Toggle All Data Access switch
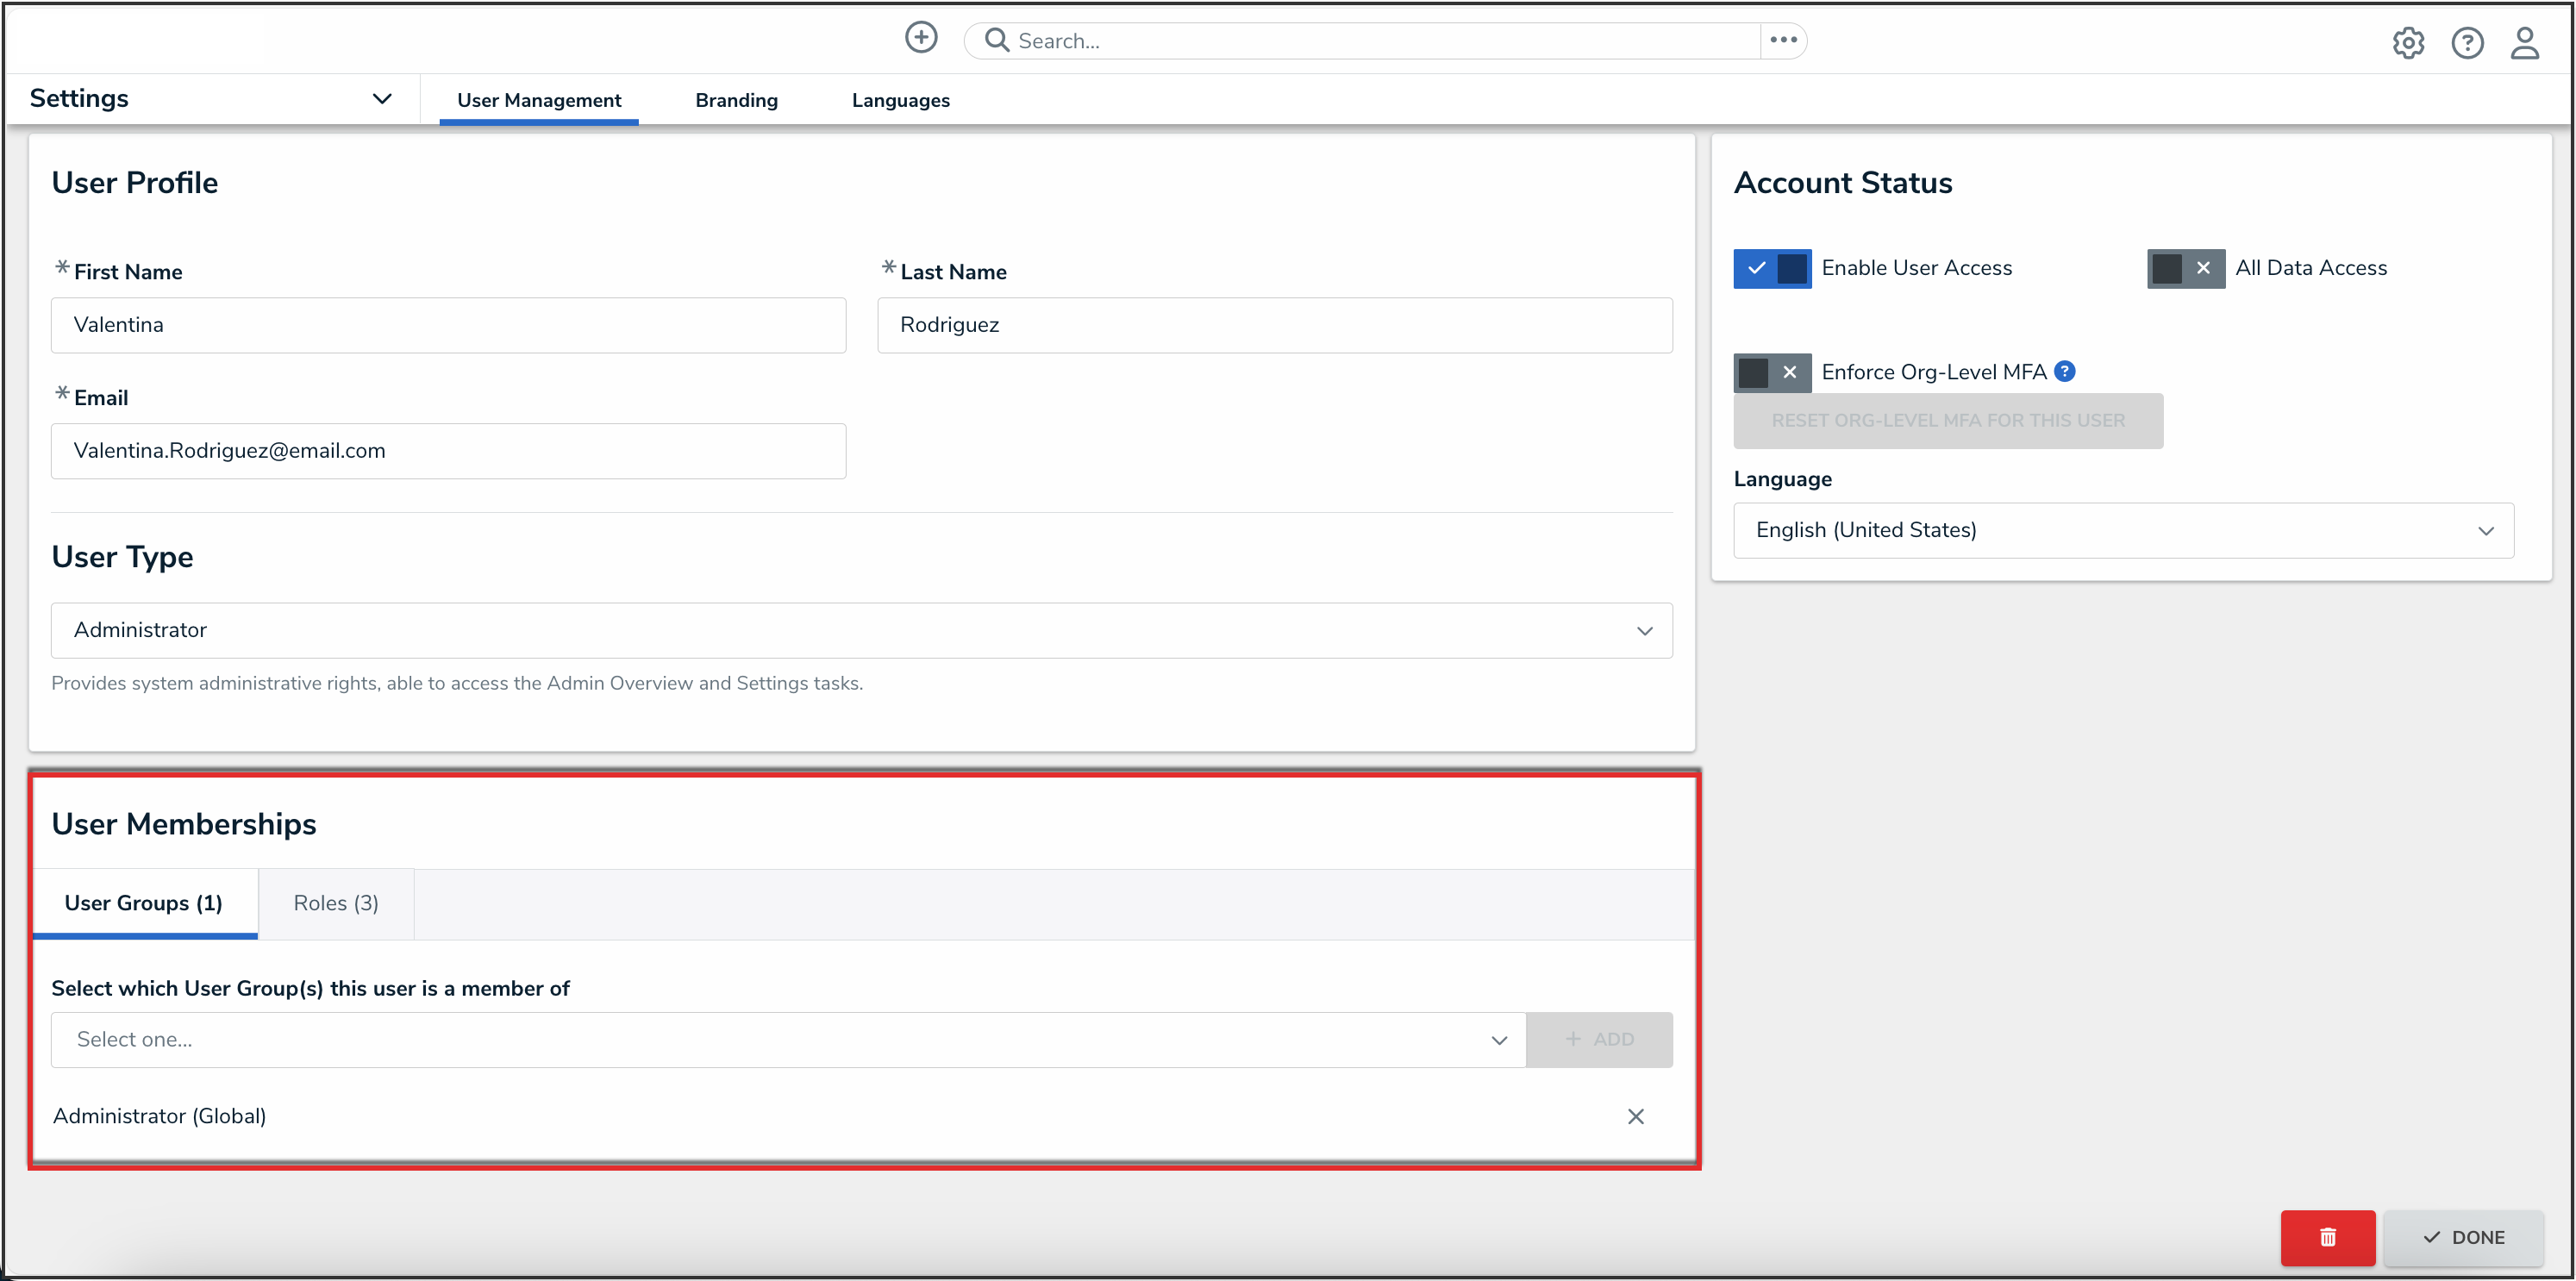The height and width of the screenshot is (1281, 2576). click(2185, 268)
